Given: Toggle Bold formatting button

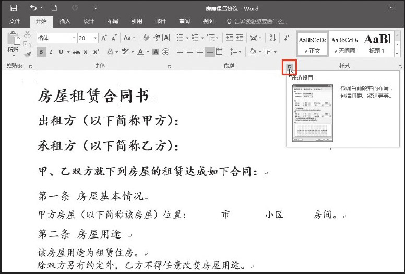Looking at the screenshot, I should point(41,52).
